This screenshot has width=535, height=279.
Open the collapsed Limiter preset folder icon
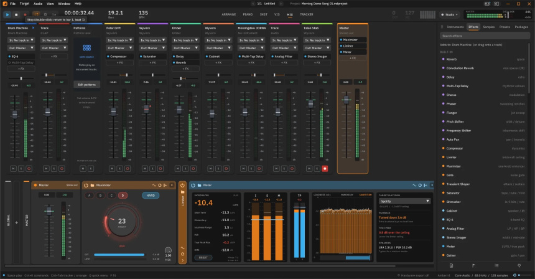click(x=182, y=192)
